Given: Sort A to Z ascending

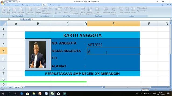Looking at the screenshot, I should pyautogui.click(x=56, y=9).
